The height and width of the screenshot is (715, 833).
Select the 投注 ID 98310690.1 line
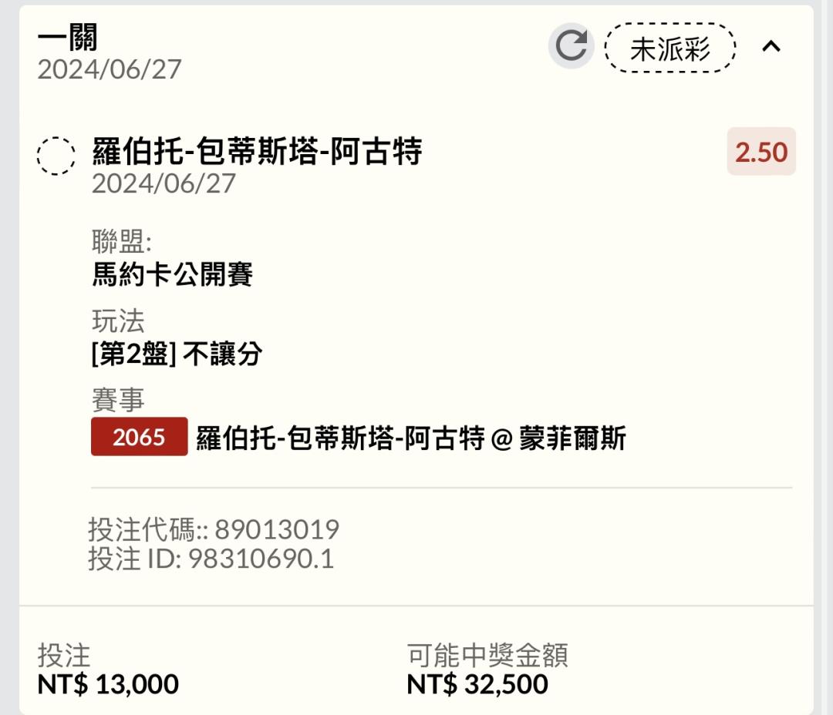(211, 559)
